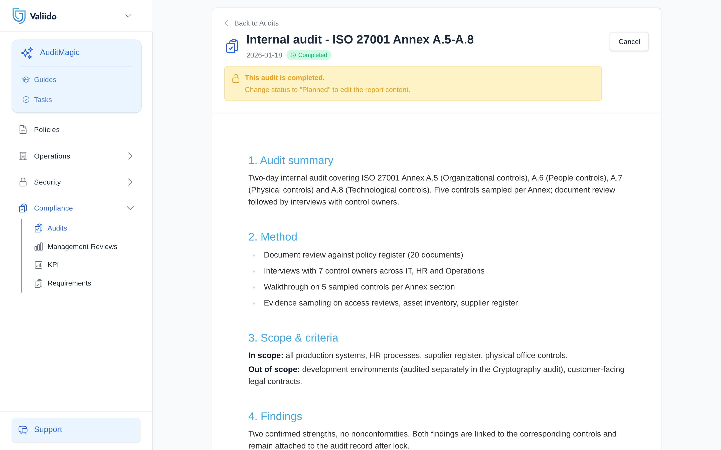721x450 pixels.
Task: Click the '4. Findings' heading
Action: tap(275, 416)
